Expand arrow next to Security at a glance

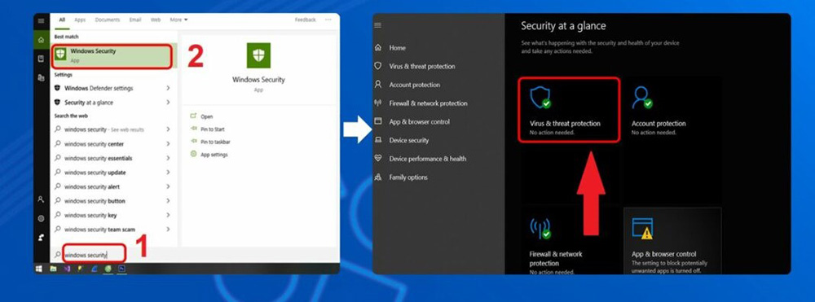pos(168,103)
